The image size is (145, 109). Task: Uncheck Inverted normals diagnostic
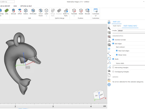(113, 40)
